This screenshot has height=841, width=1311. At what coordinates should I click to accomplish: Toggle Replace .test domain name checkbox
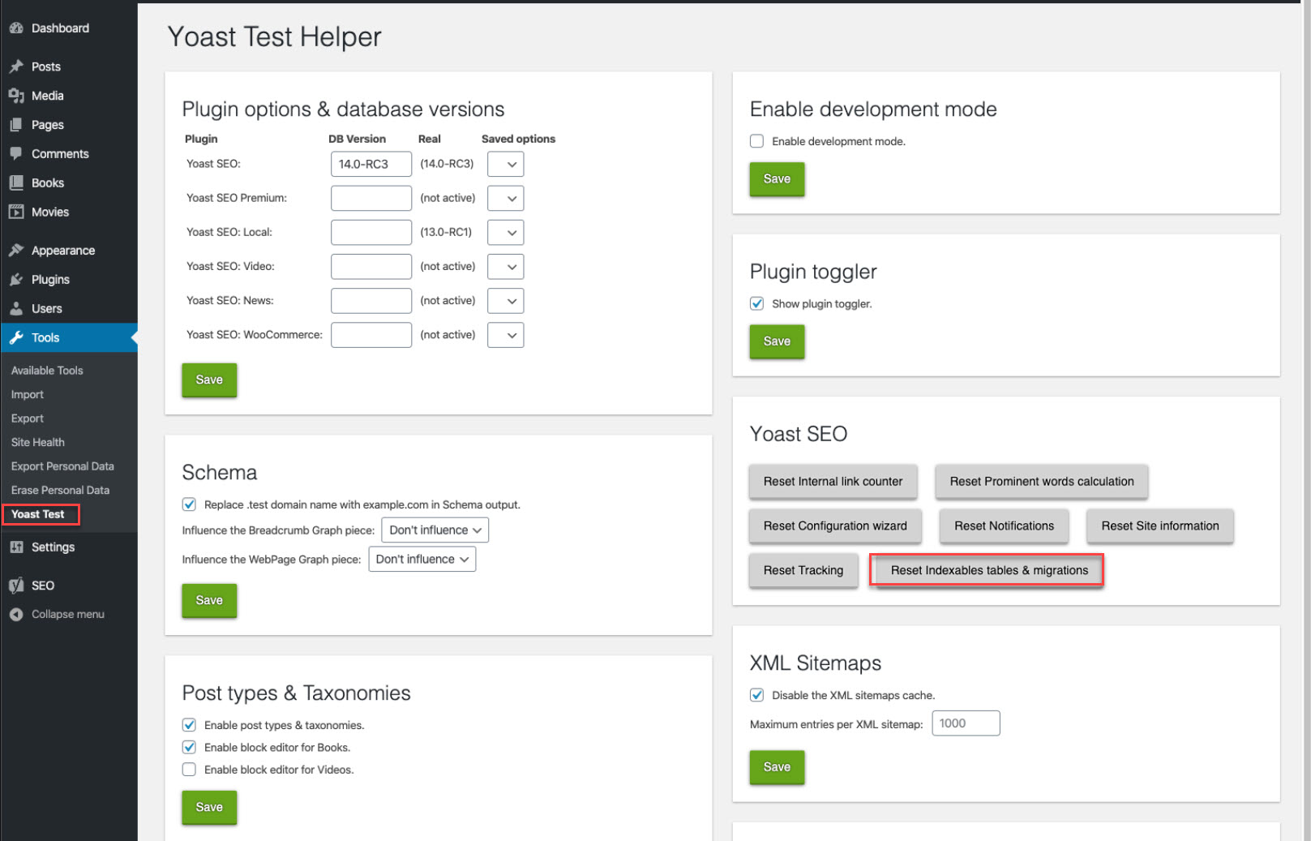click(189, 504)
